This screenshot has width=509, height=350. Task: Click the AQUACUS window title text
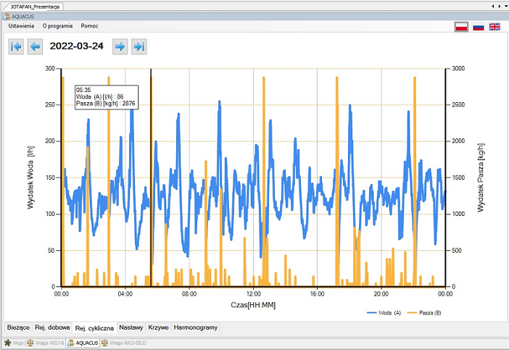[x=22, y=17]
